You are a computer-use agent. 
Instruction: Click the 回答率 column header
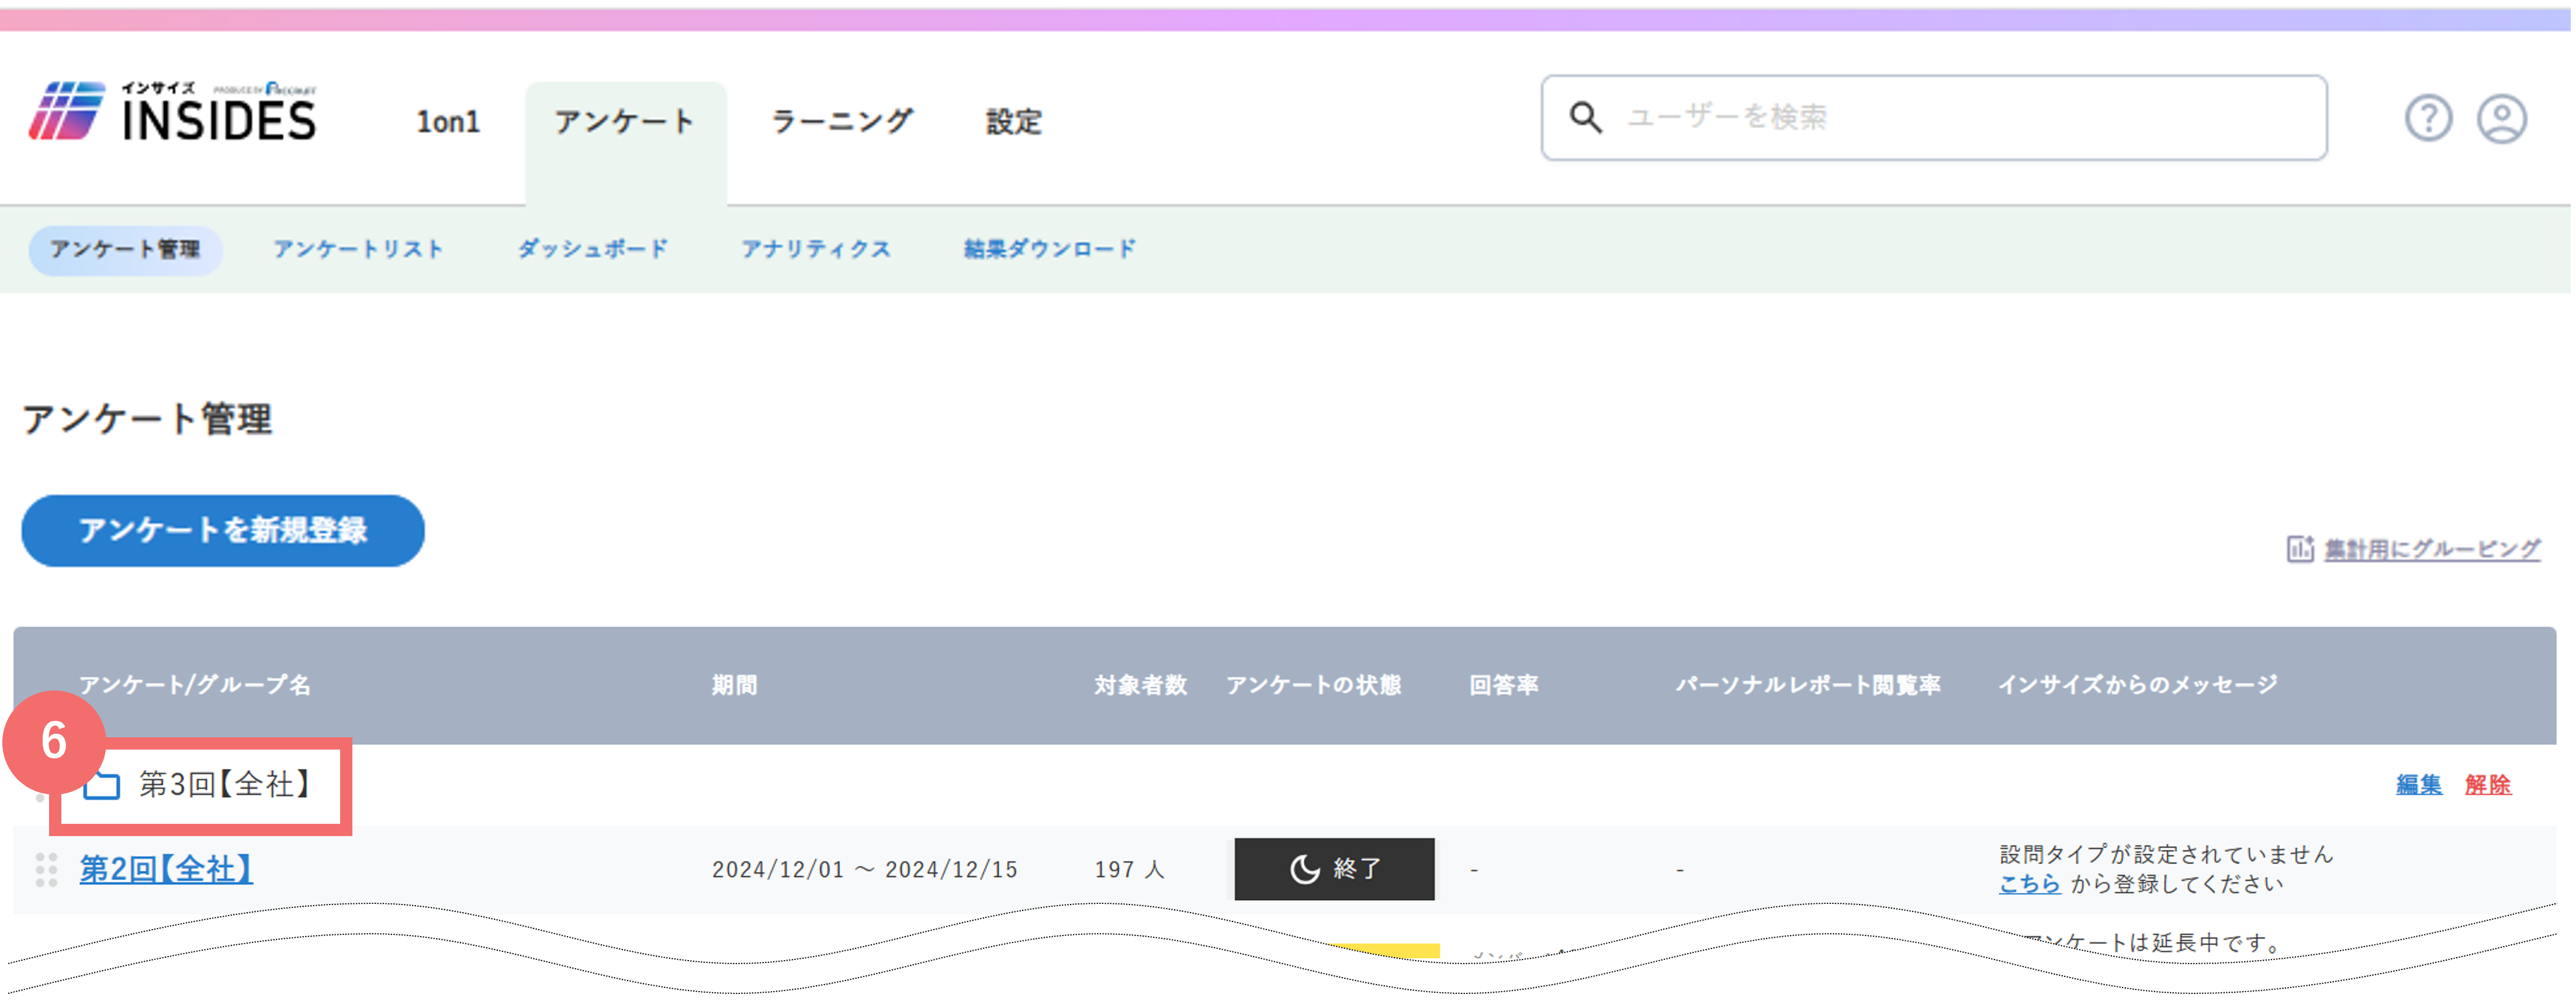(1503, 686)
